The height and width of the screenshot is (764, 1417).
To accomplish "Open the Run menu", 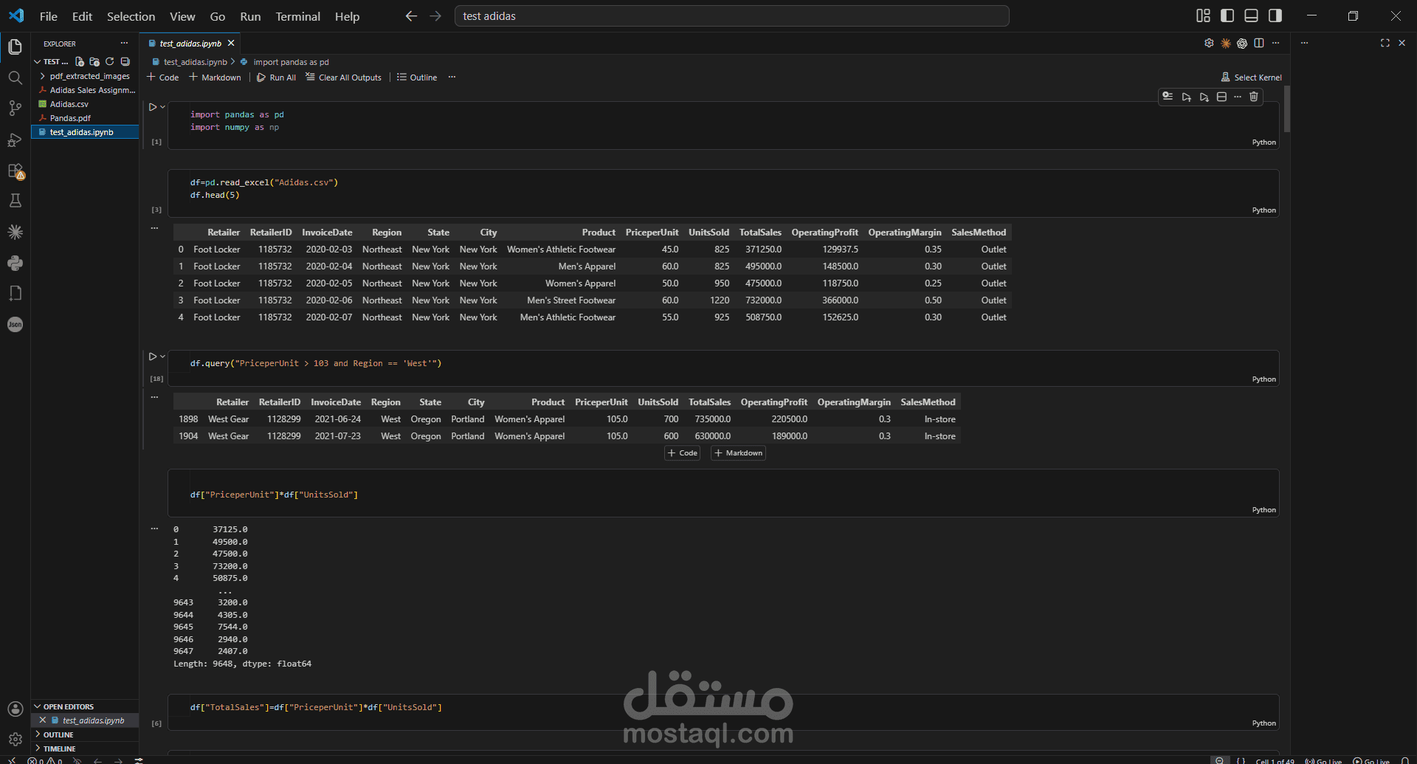I will (250, 16).
